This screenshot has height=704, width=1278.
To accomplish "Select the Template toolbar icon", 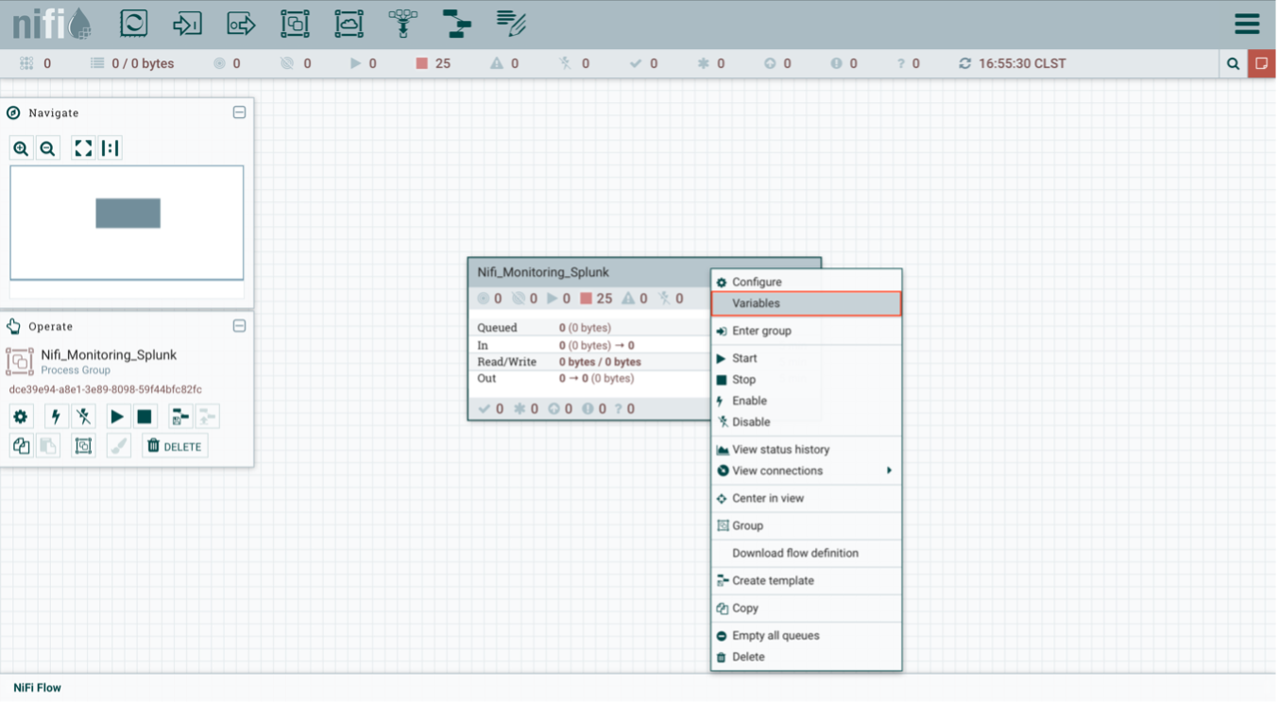I will tap(457, 24).
